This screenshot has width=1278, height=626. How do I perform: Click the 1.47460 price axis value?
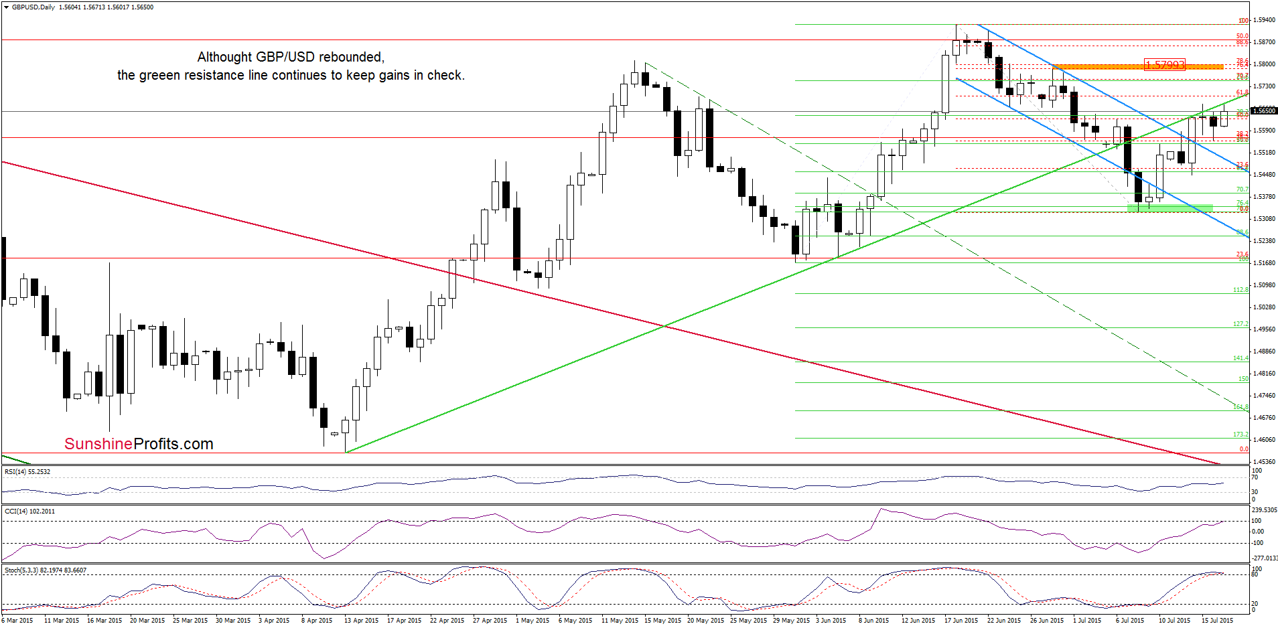point(1264,396)
